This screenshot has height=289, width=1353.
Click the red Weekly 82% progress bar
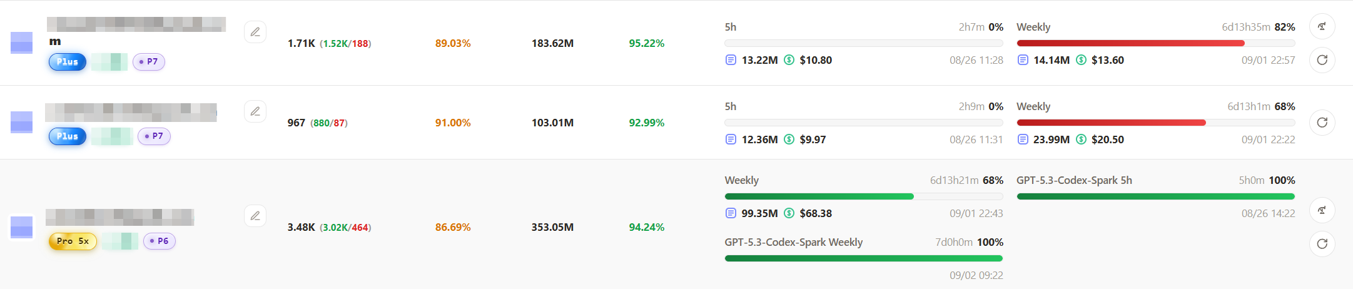coord(1156,43)
